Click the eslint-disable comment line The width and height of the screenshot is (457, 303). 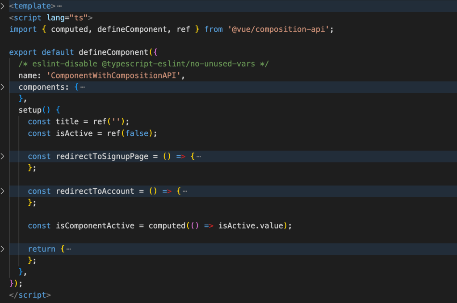(143, 64)
